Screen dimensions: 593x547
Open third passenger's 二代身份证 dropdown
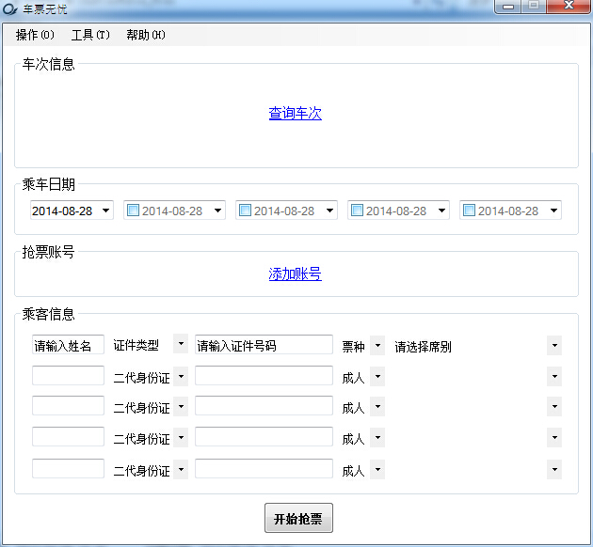(x=181, y=438)
